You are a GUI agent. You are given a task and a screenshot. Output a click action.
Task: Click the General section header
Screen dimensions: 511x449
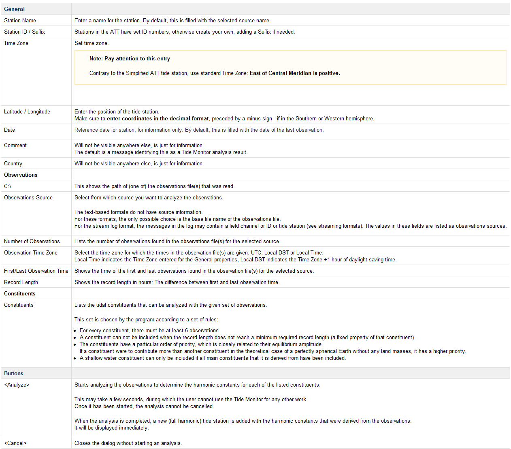(14, 9)
